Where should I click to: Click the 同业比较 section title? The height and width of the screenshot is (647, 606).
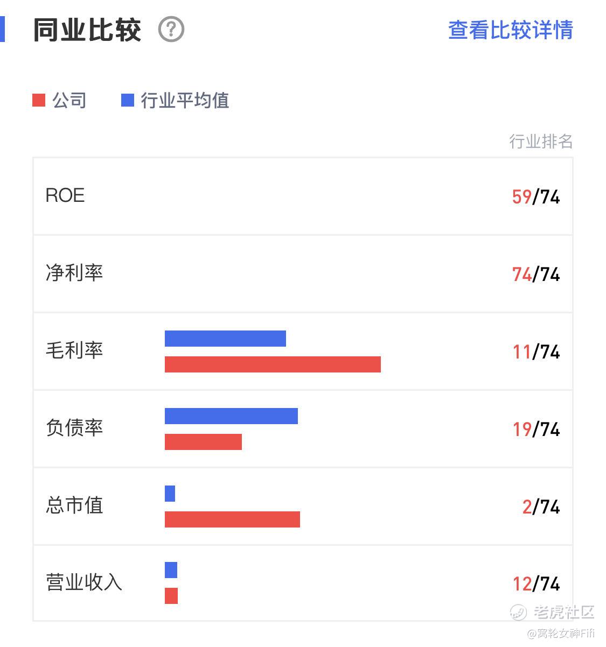pyautogui.click(x=87, y=30)
